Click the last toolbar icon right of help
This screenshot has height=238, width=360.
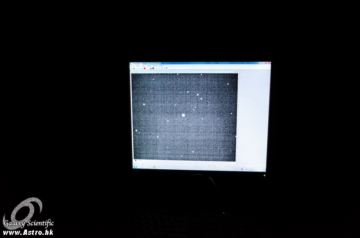click(166, 68)
